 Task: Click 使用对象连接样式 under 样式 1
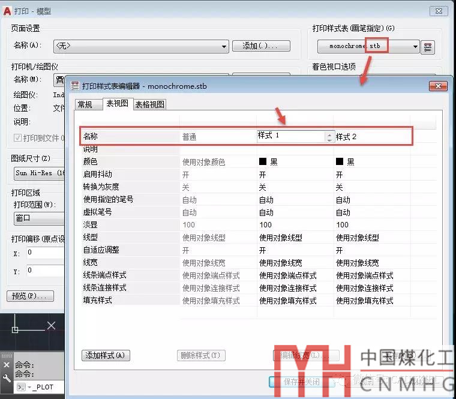pos(288,288)
